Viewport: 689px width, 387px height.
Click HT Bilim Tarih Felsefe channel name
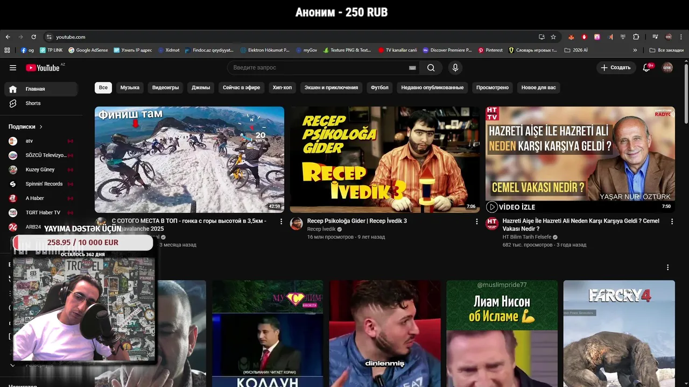[527, 237]
